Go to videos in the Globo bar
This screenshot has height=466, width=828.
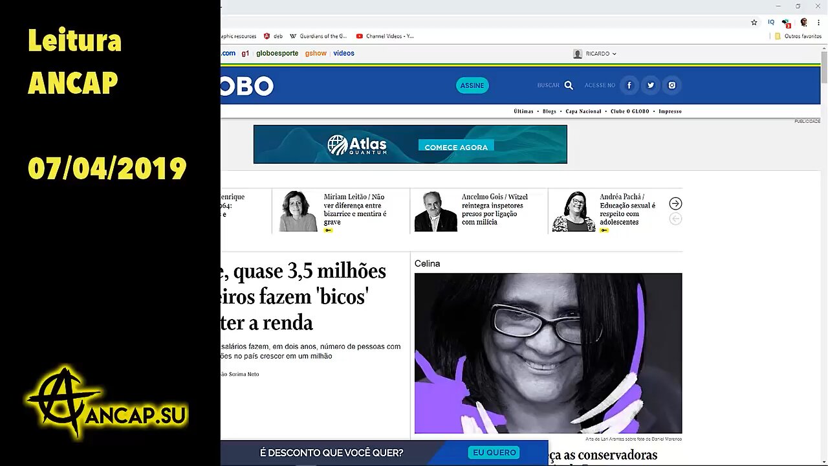click(x=343, y=54)
